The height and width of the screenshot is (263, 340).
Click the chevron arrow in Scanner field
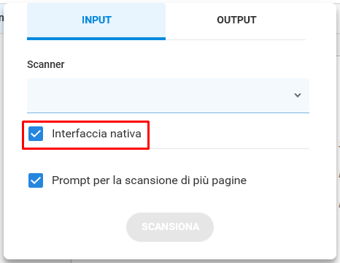point(298,95)
